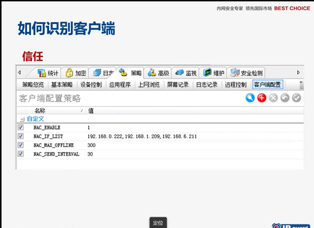Switch to the 屏幕记录 policy tab
This screenshot has width=314, height=228.
pyautogui.click(x=178, y=85)
